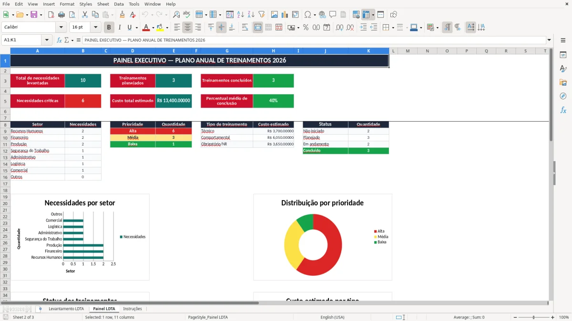This screenshot has width=572, height=321.
Task: Click Clear Direct Formatting icon
Action: pyautogui.click(x=133, y=15)
